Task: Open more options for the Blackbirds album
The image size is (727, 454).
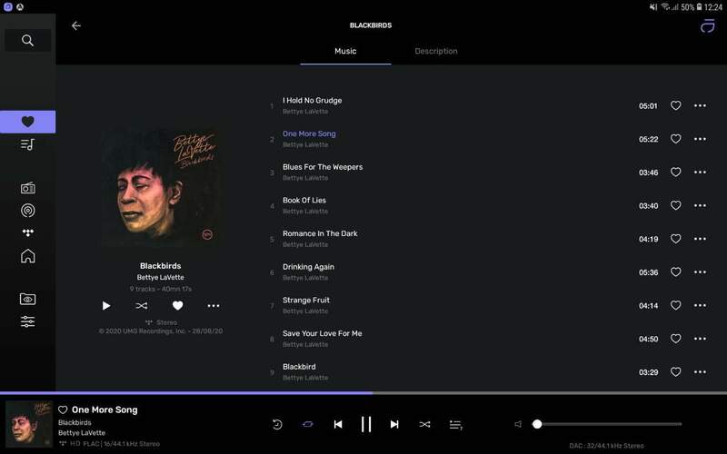Action: pos(213,306)
